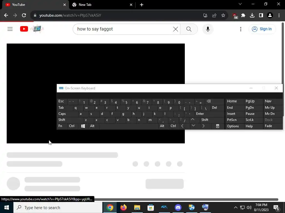Open Firefox from the taskbar

pyautogui.click(x=123, y=207)
